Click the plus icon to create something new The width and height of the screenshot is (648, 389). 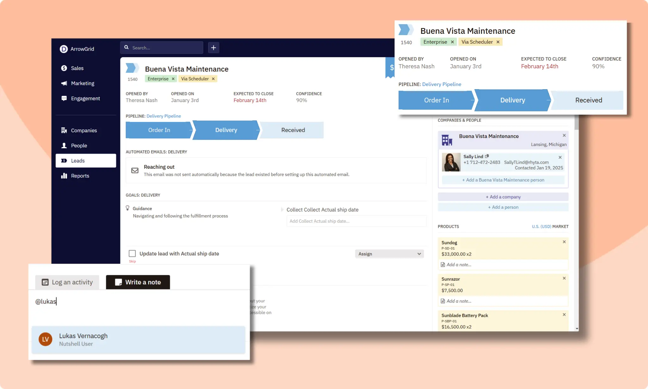pyautogui.click(x=213, y=47)
